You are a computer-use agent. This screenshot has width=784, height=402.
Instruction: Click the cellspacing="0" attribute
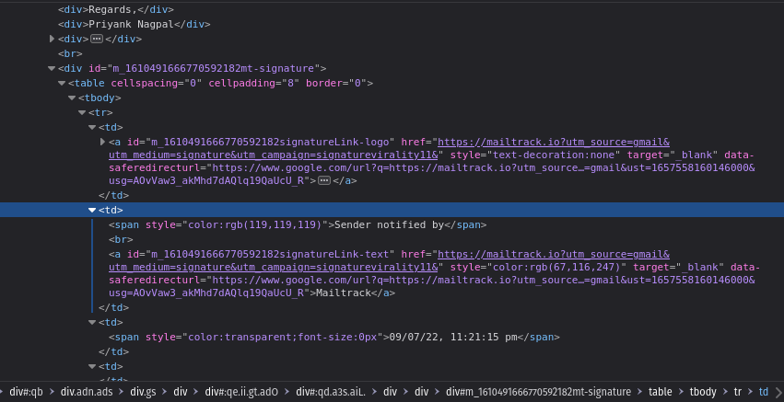click(157, 84)
